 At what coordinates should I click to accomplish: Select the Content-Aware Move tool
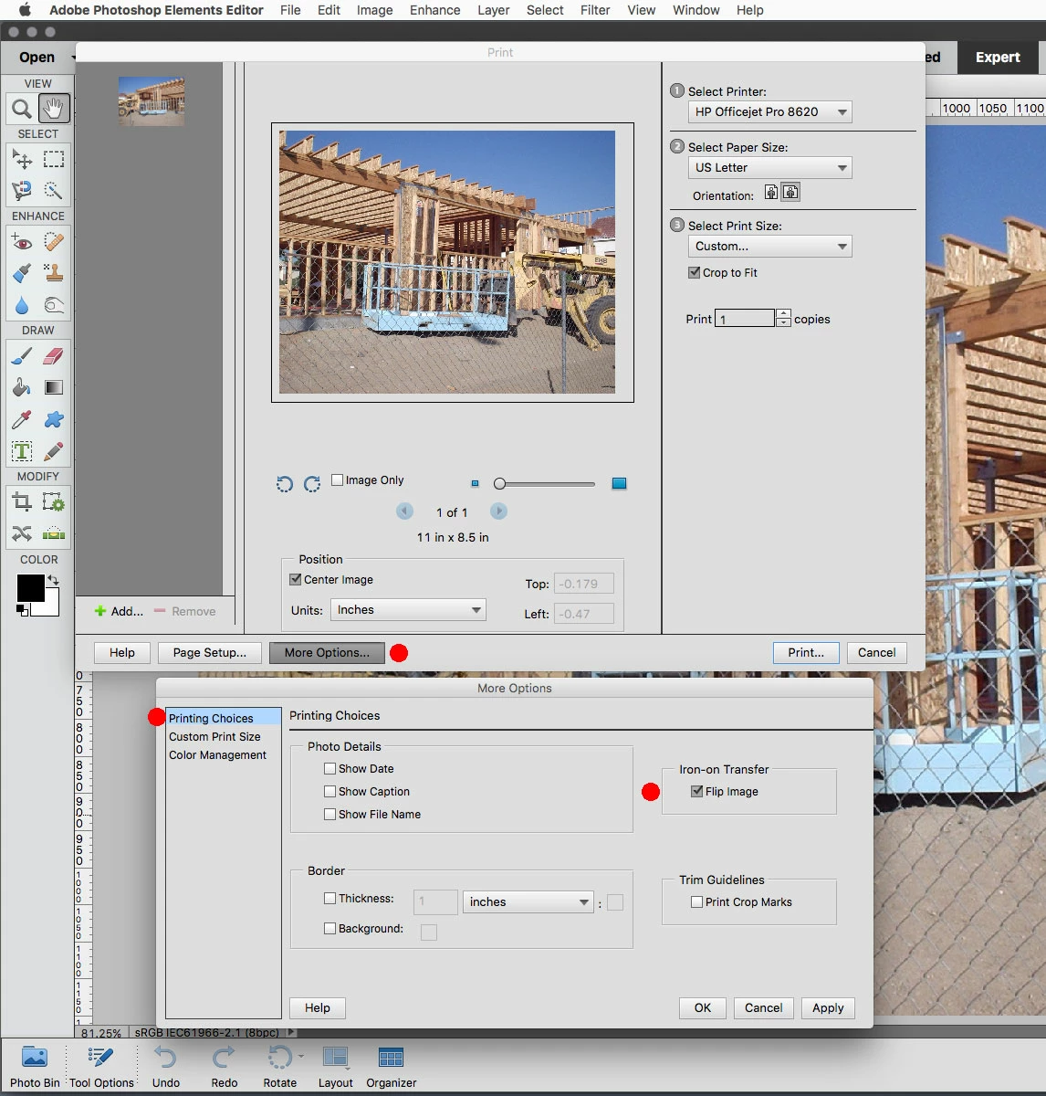pos(22,533)
